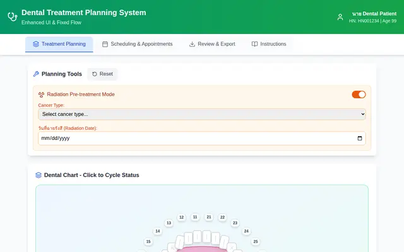Click the Dental Chart - Click to Cycle Status heading
Screen dimensions: 404x252
[92, 175]
